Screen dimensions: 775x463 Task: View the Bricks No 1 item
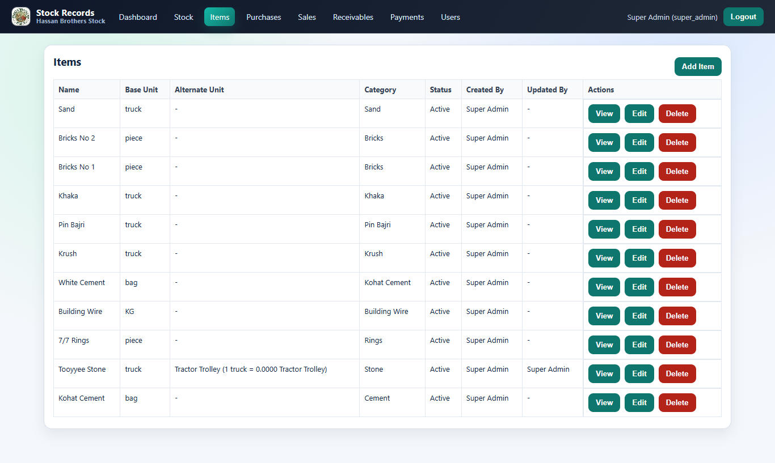pyautogui.click(x=604, y=171)
